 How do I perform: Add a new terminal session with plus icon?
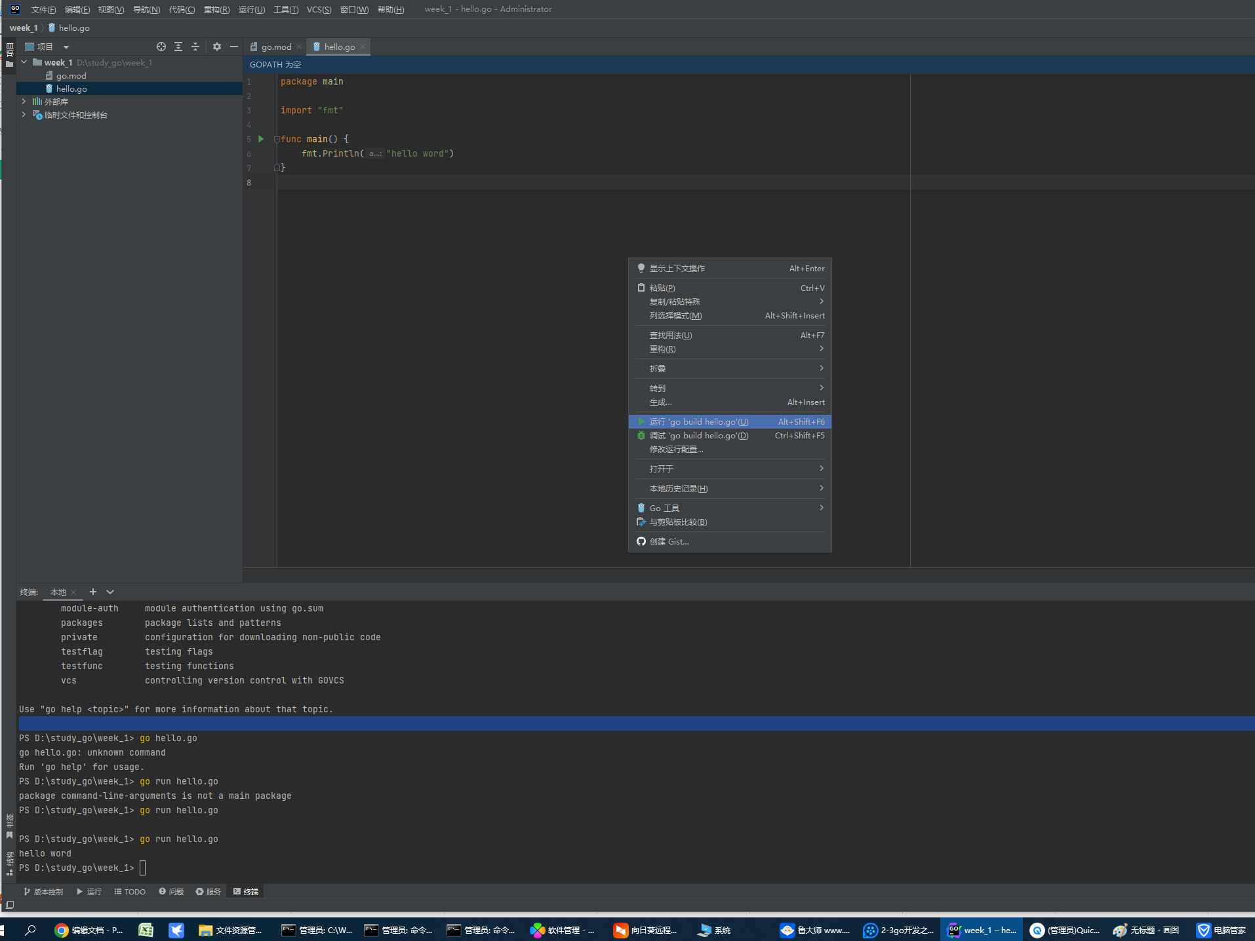coord(93,592)
